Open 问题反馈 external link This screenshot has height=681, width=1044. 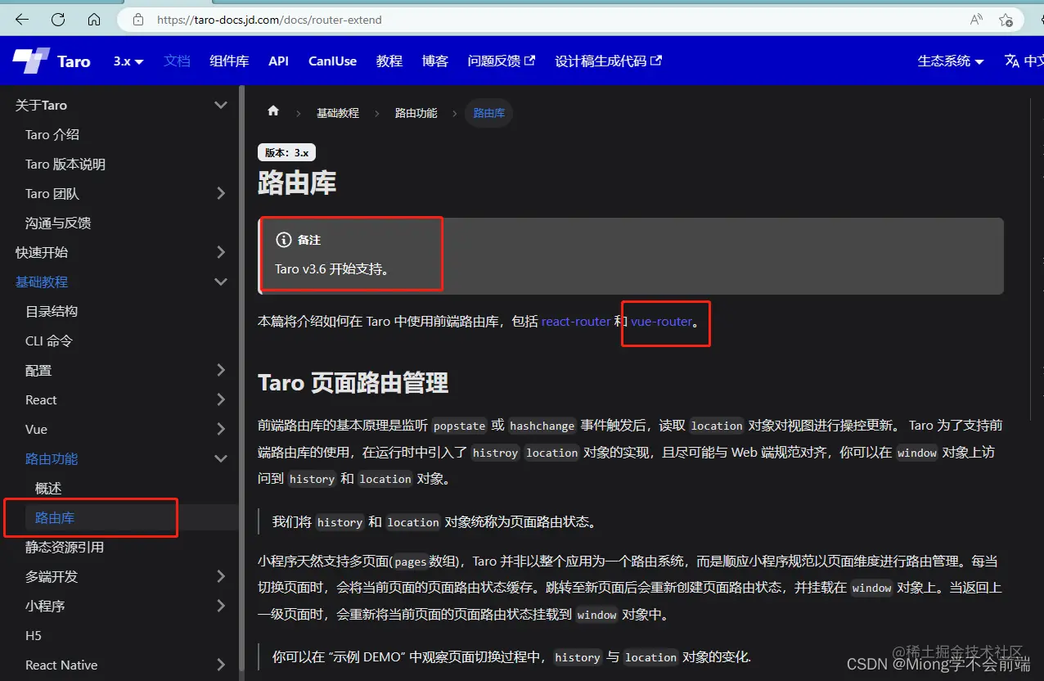[x=501, y=61]
